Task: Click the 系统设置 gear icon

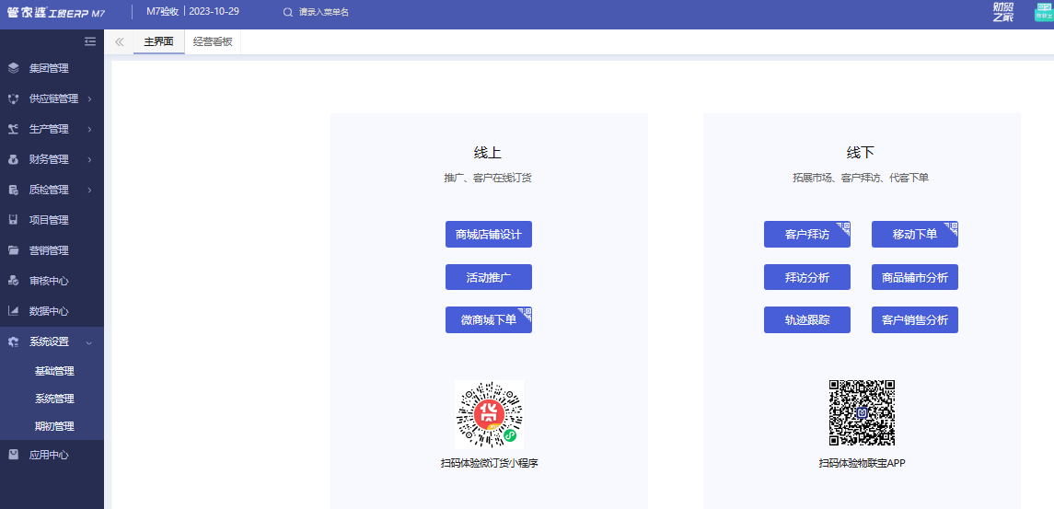Action: pos(14,341)
